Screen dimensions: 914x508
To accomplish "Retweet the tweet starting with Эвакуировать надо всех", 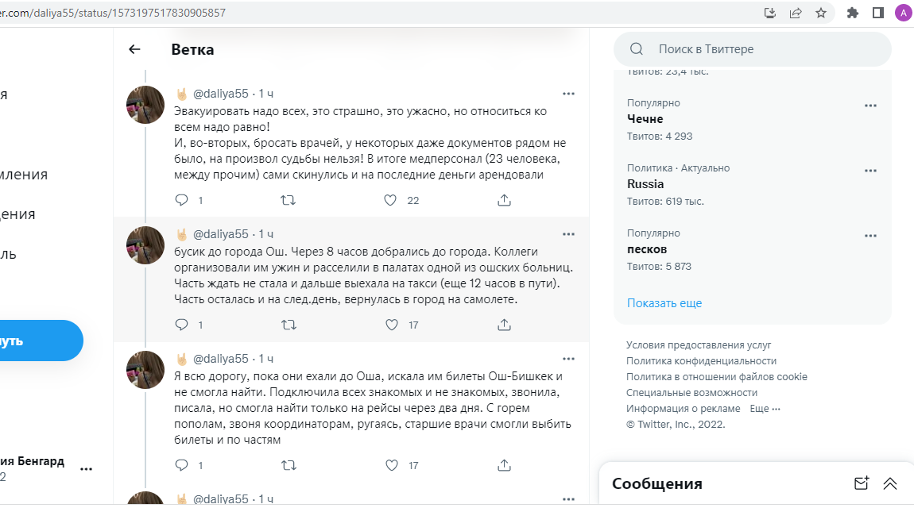I will [x=289, y=201].
